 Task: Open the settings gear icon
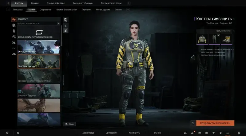pos(239,133)
